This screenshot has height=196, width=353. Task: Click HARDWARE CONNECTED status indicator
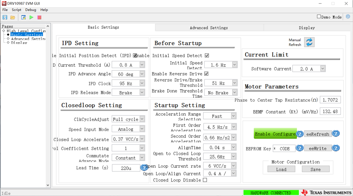pos(271,193)
